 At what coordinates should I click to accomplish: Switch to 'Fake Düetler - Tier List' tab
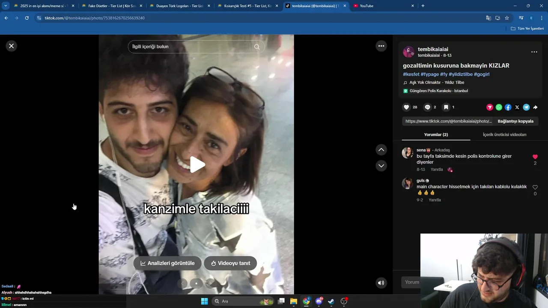pyautogui.click(x=112, y=6)
